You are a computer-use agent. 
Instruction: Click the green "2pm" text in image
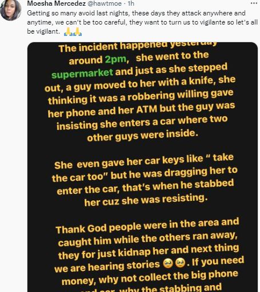(x=116, y=59)
